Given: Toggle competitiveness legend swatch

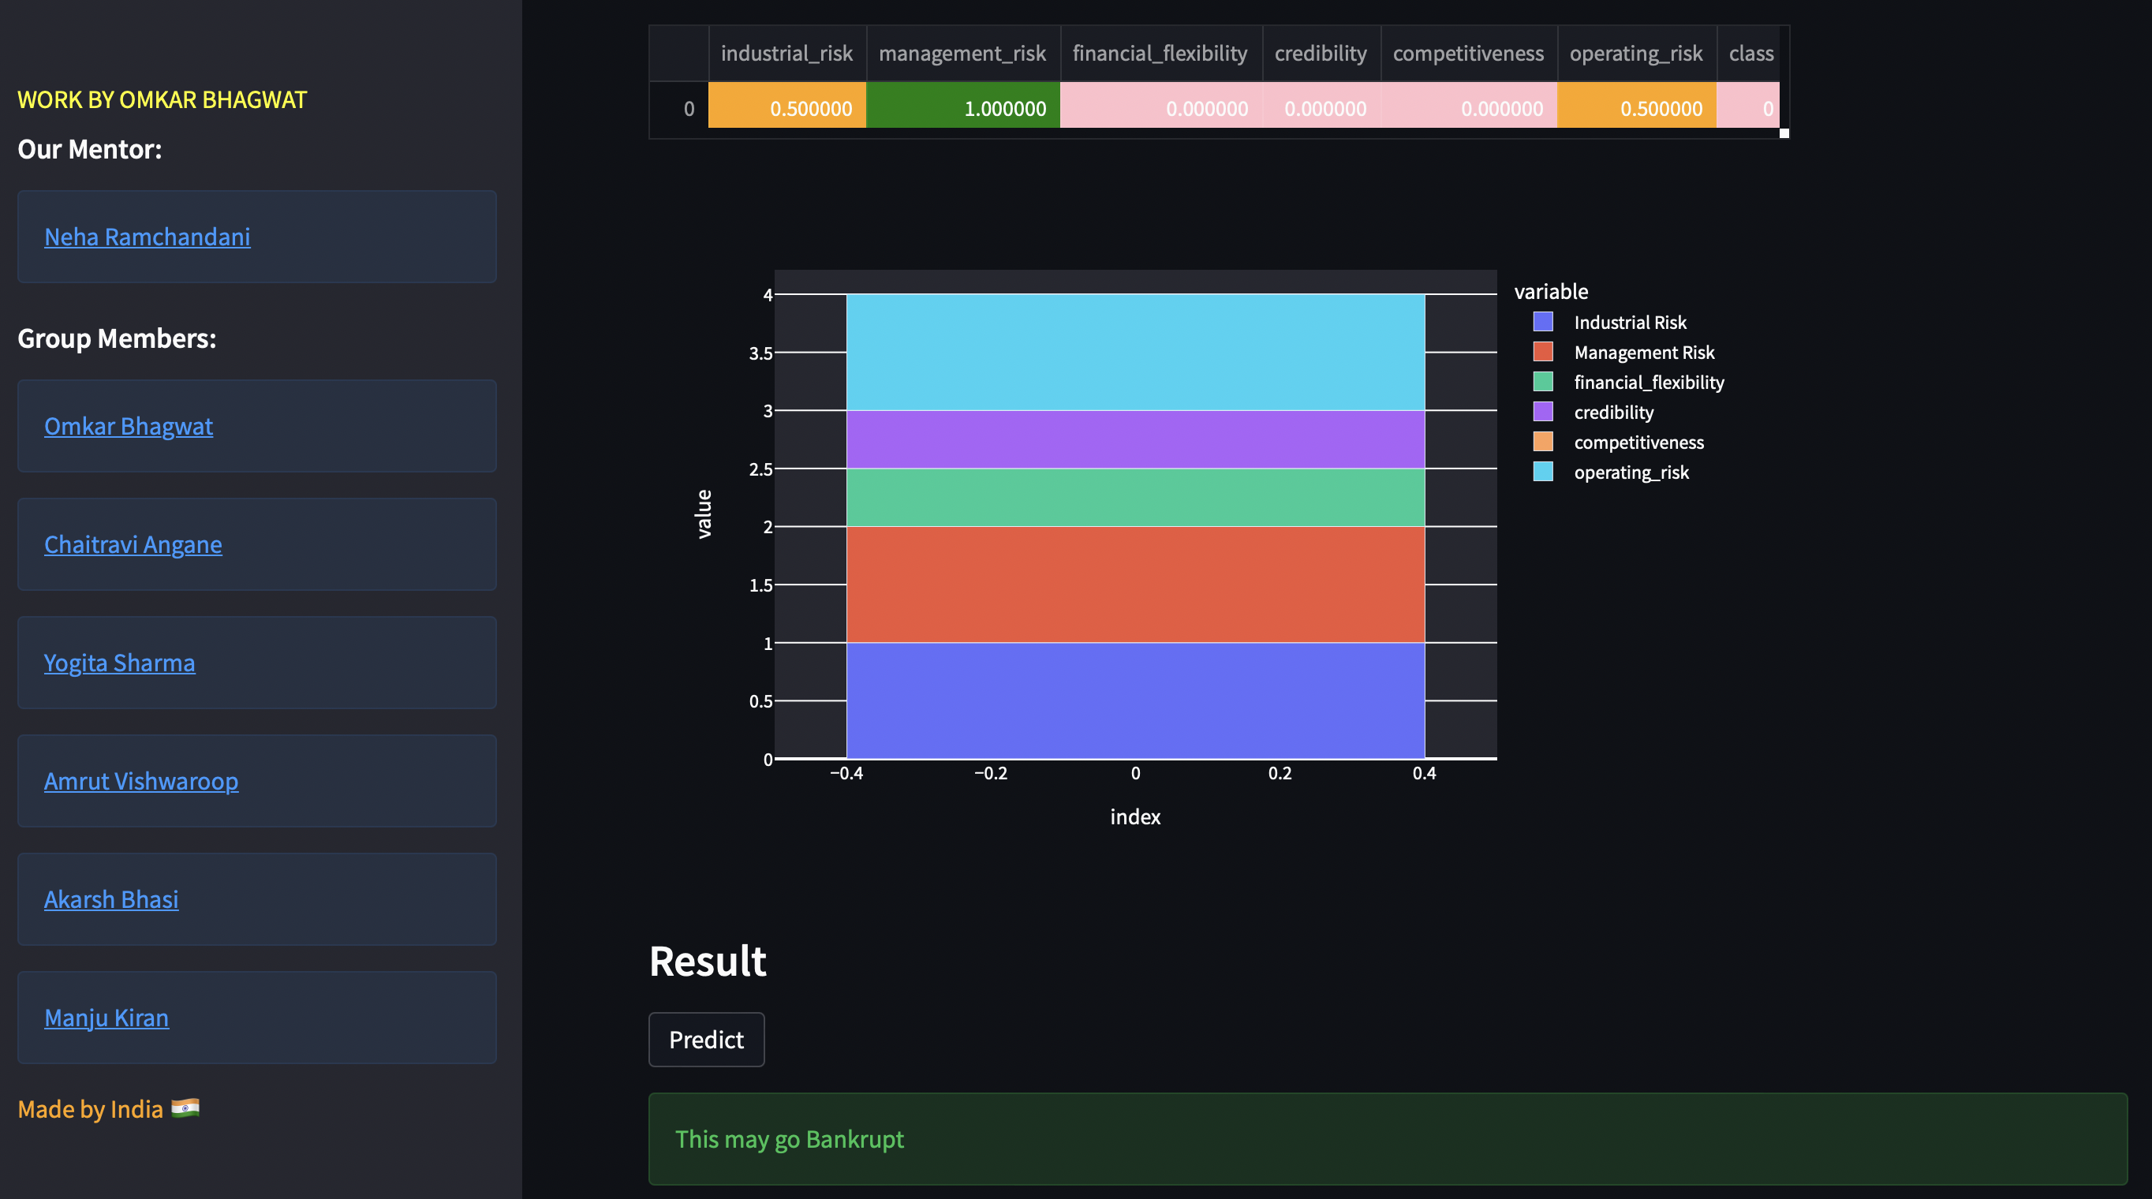Looking at the screenshot, I should coord(1543,442).
